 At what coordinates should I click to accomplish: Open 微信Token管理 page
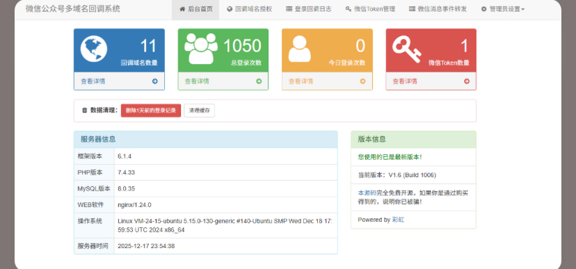(370, 9)
